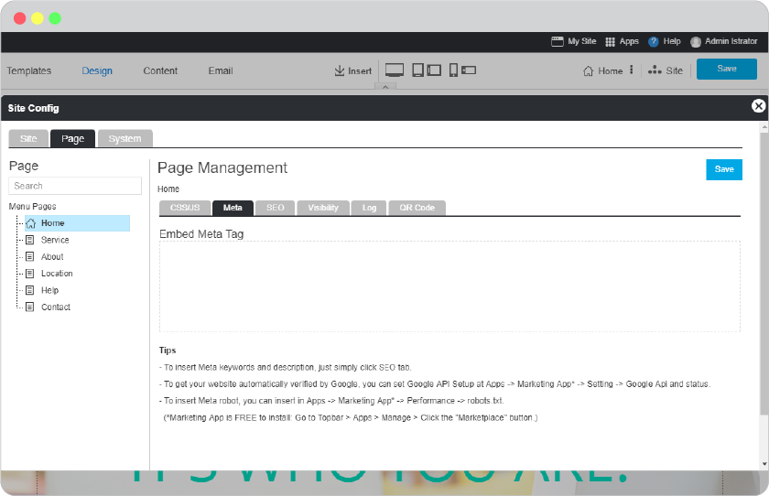Image resolution: width=769 pixels, height=496 pixels.
Task: Switch to tablet landscape preview
Action: pyautogui.click(x=434, y=70)
